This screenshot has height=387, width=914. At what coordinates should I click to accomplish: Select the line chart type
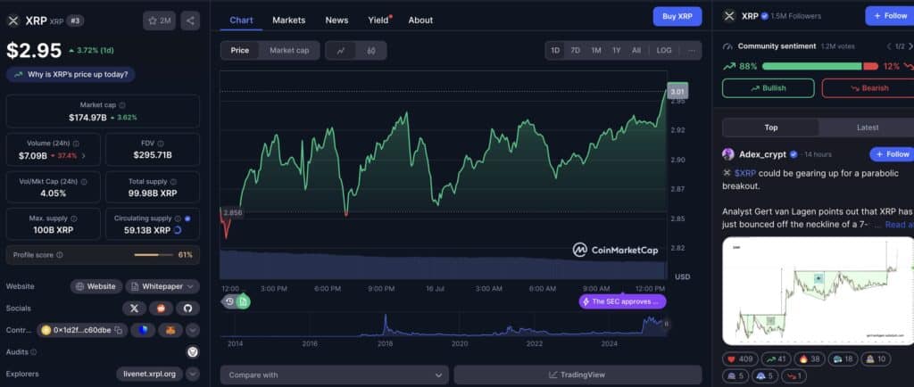[x=341, y=51]
